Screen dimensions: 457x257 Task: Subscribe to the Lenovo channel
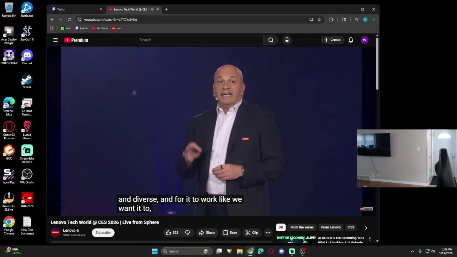[103, 233]
